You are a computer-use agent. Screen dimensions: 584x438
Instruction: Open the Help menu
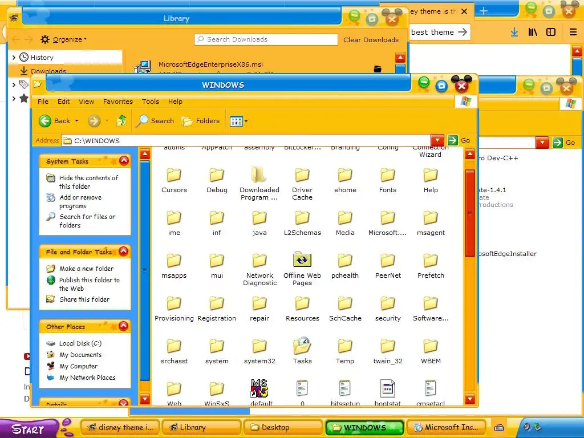click(175, 102)
